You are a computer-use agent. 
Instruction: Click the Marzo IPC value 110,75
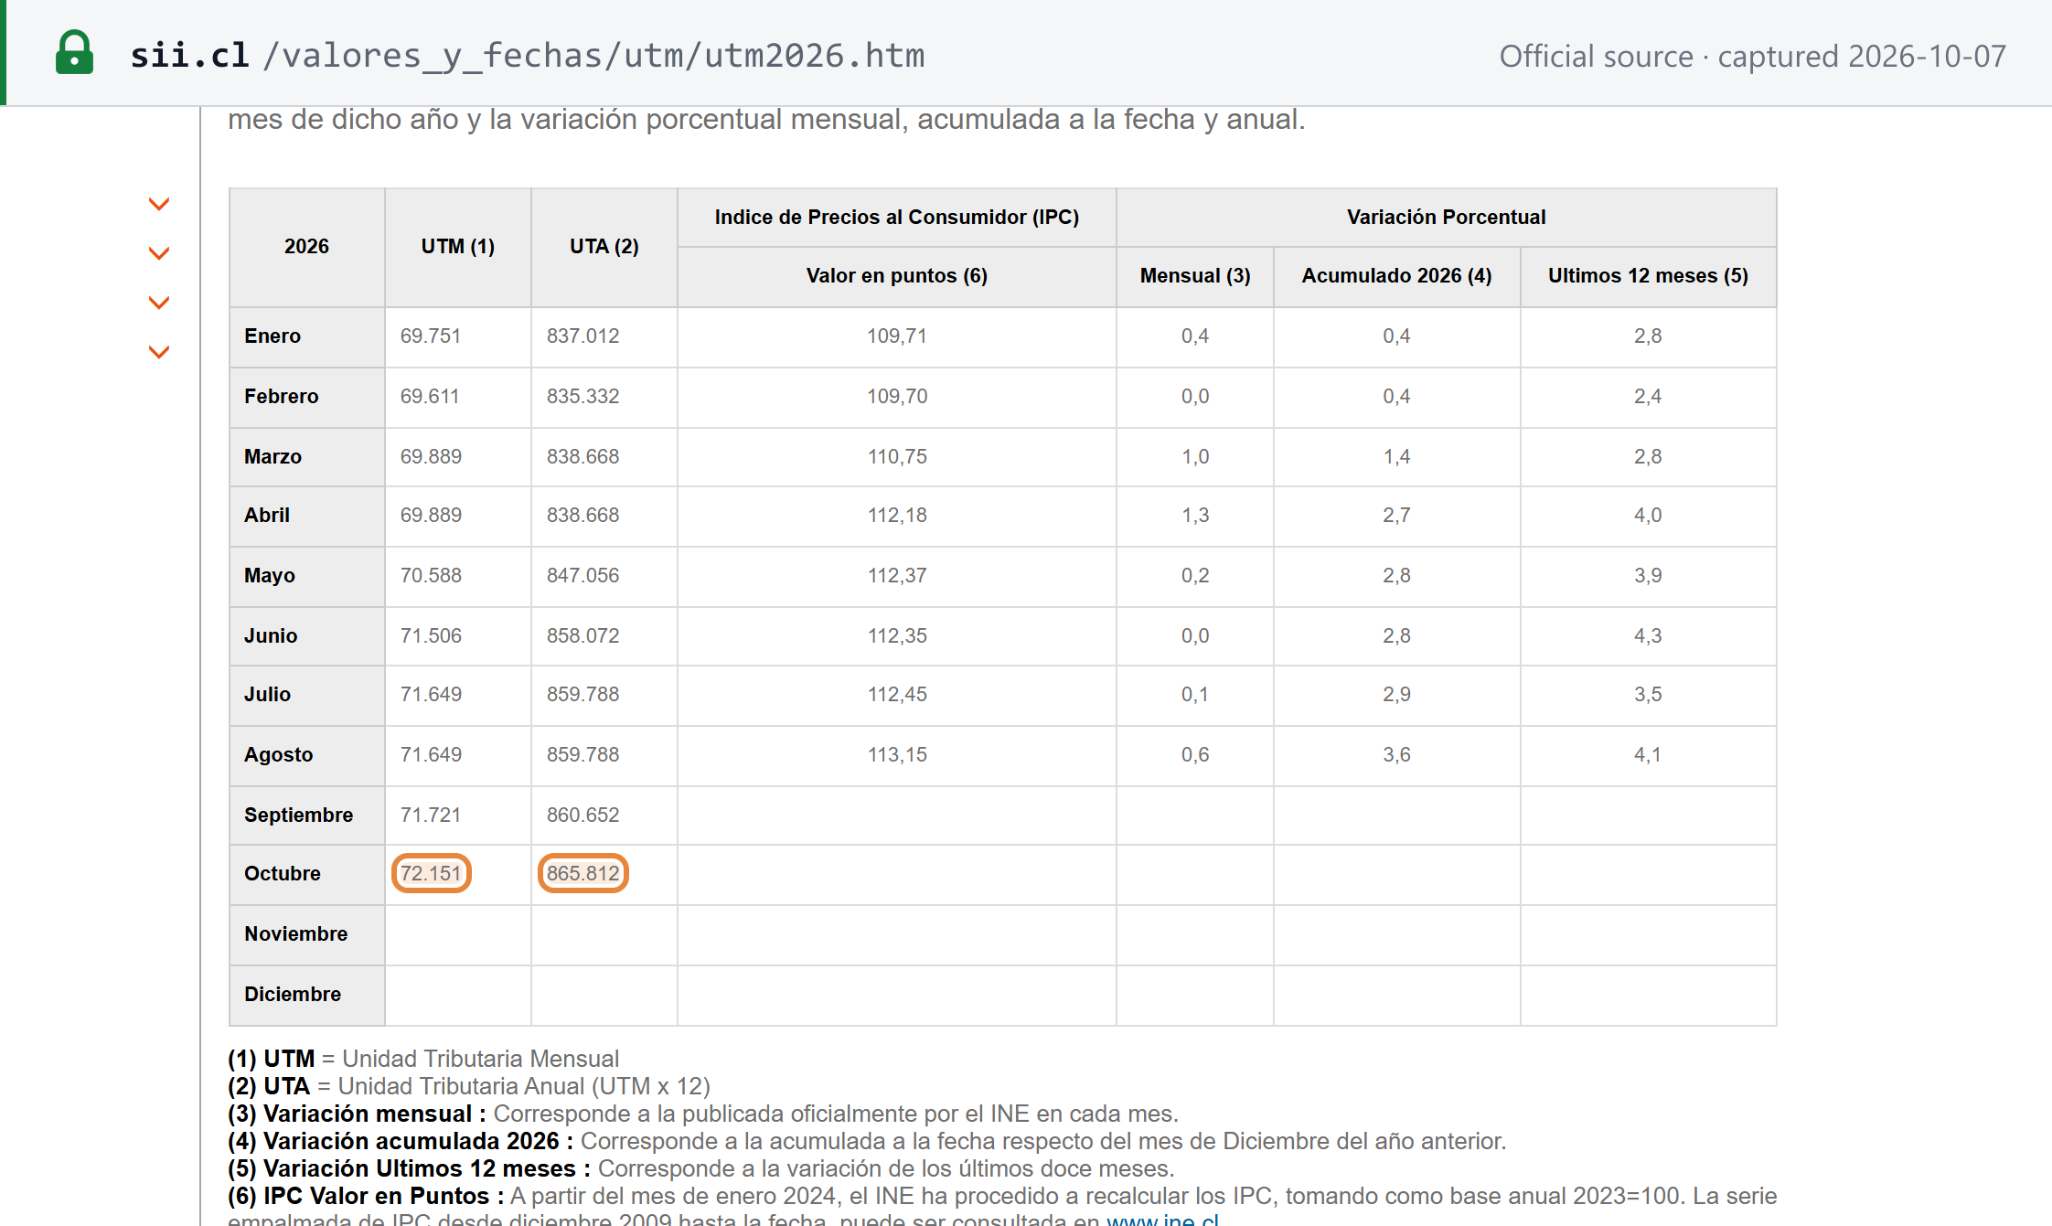coord(897,456)
